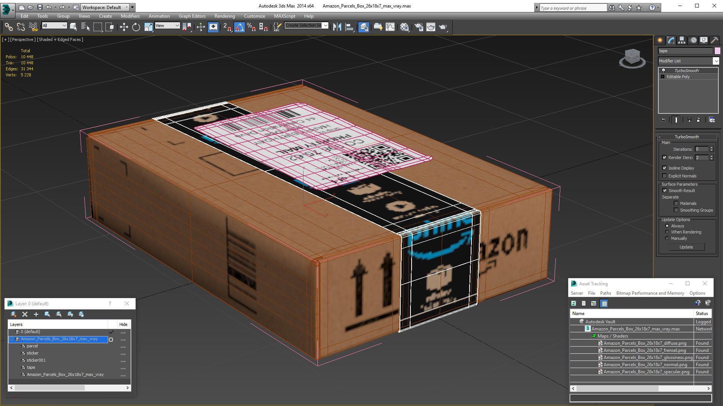The image size is (723, 406).
Task: Open the selection filter All dropdown
Action: pyautogui.click(x=54, y=25)
